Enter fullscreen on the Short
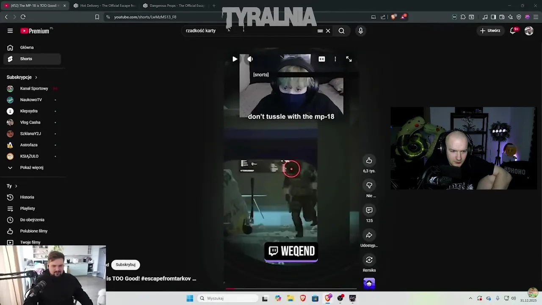The height and width of the screenshot is (305, 542). click(x=349, y=59)
